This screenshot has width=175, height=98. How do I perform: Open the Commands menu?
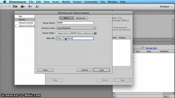(91, 2)
